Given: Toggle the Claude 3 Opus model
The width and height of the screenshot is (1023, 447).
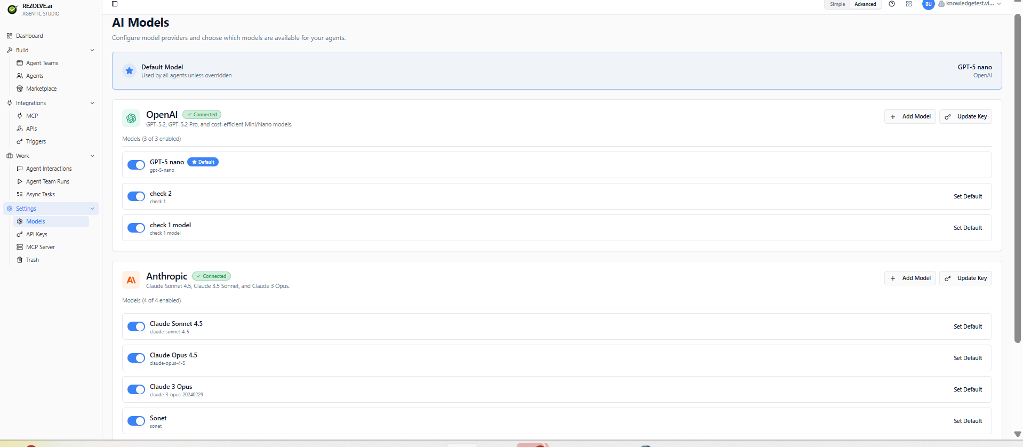Looking at the screenshot, I should [x=136, y=389].
